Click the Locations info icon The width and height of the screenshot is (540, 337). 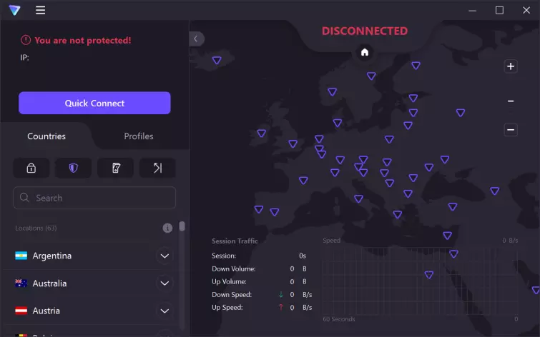(167, 228)
